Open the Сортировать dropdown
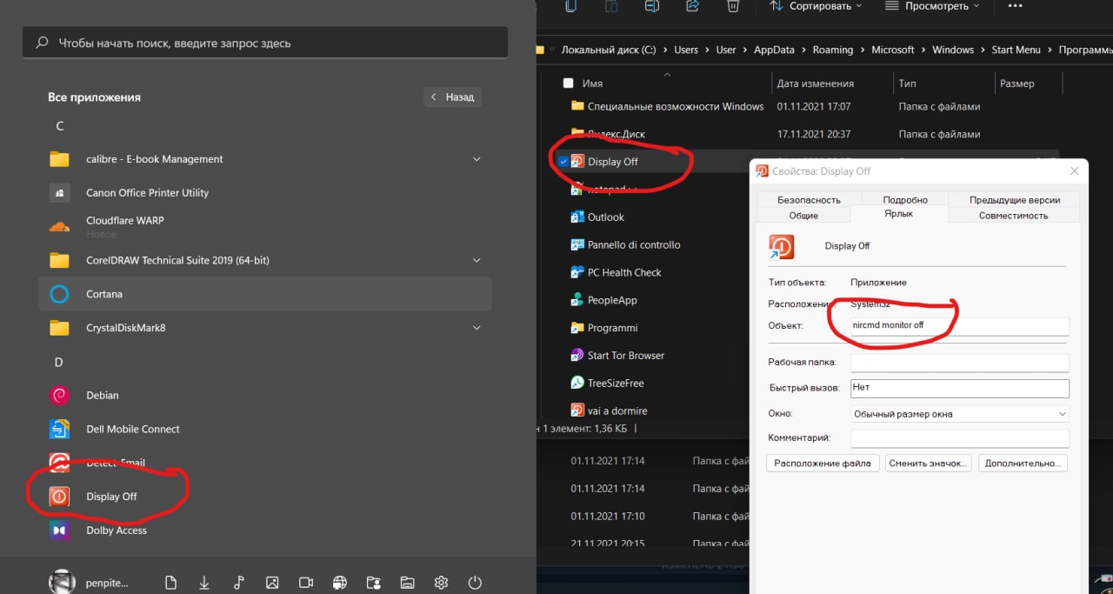Image resolution: width=1113 pixels, height=594 pixels. click(x=816, y=6)
